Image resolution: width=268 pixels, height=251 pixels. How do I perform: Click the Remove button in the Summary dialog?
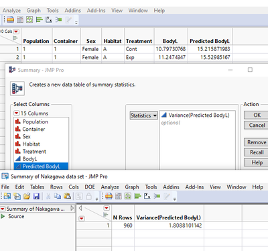257,142
